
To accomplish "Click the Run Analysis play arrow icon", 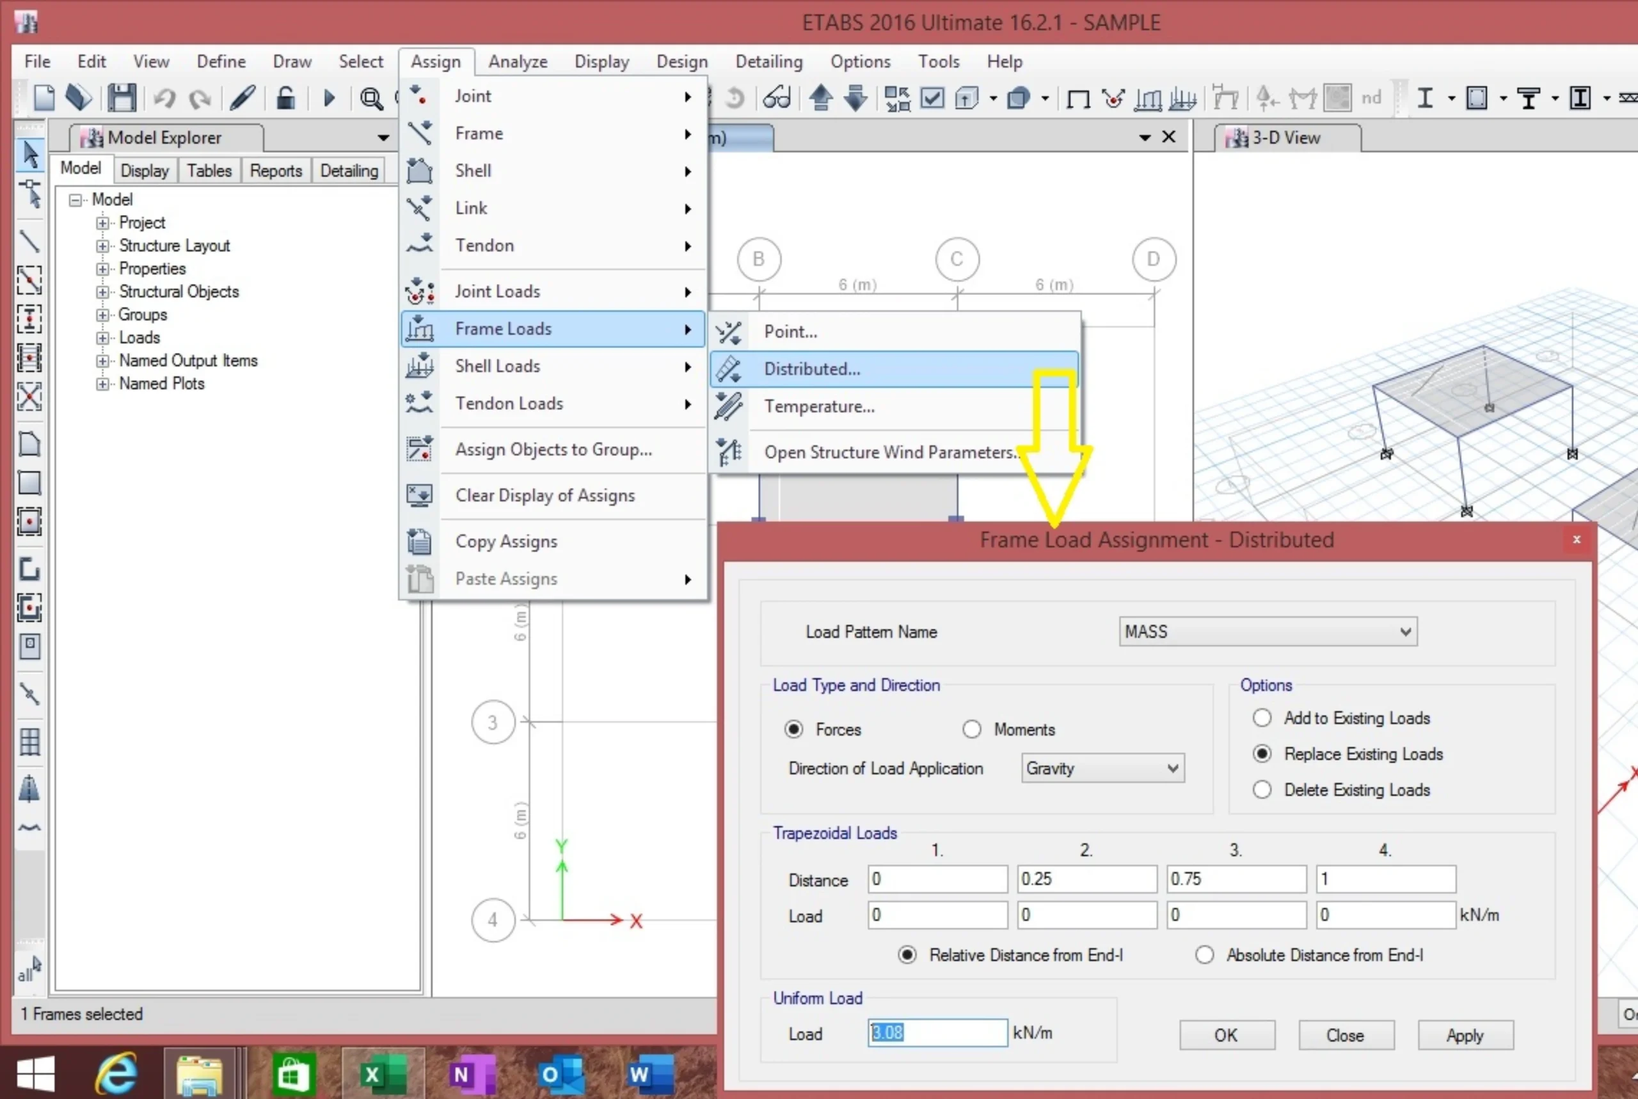I will pyautogui.click(x=329, y=98).
